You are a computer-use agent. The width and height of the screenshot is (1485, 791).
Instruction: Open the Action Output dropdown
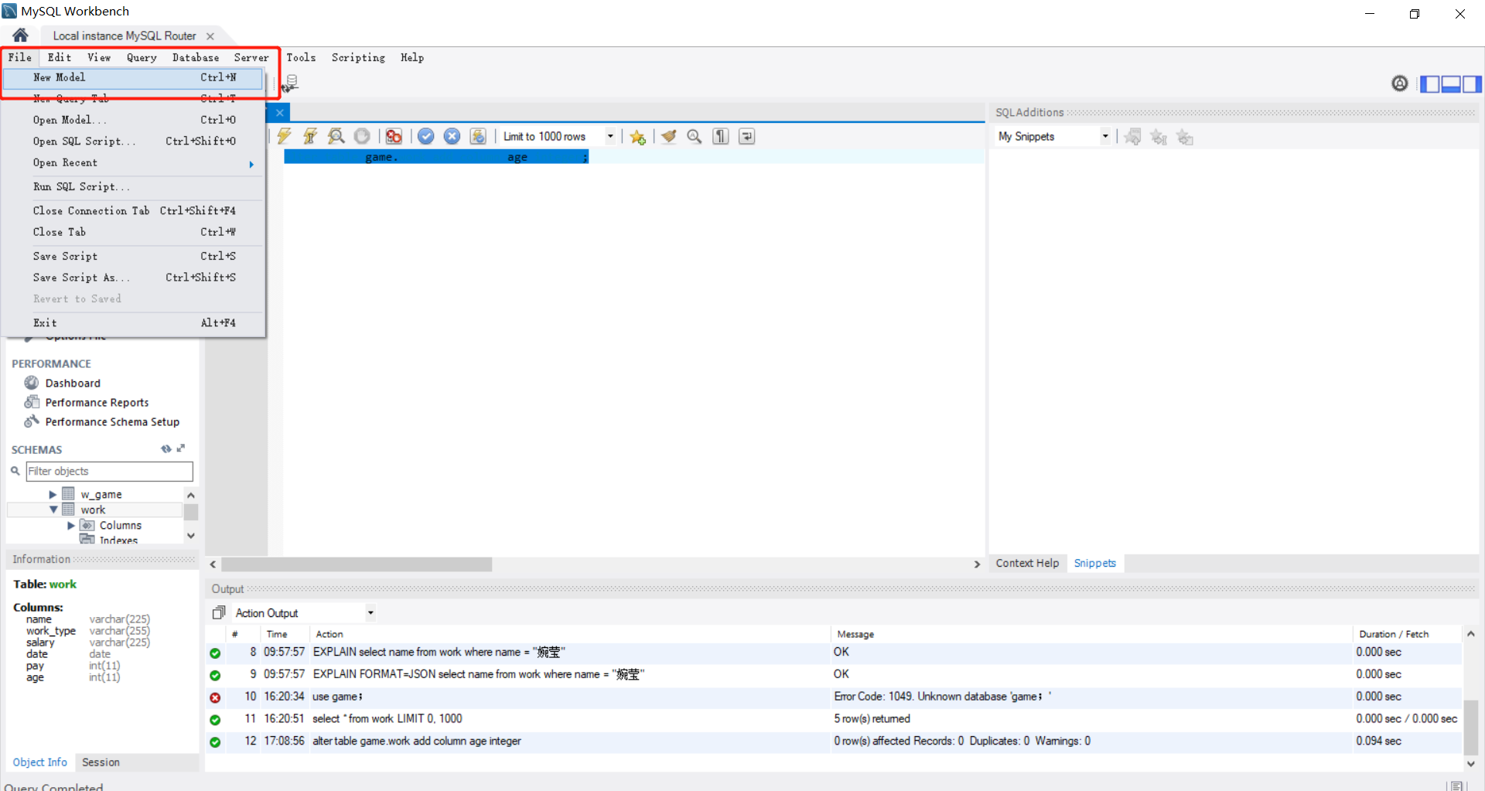[x=370, y=613]
